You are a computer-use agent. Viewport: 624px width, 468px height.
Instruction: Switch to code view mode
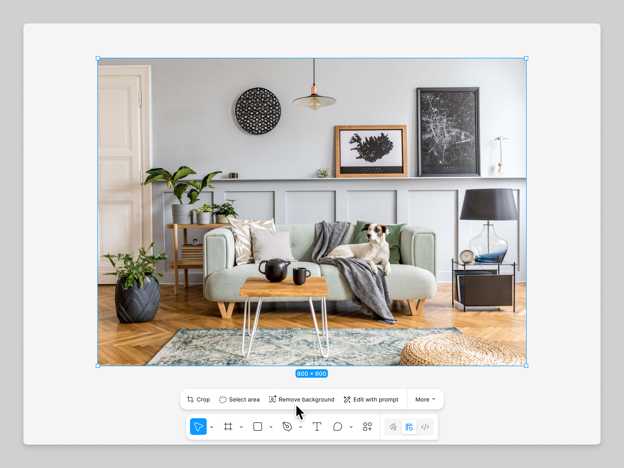point(425,427)
